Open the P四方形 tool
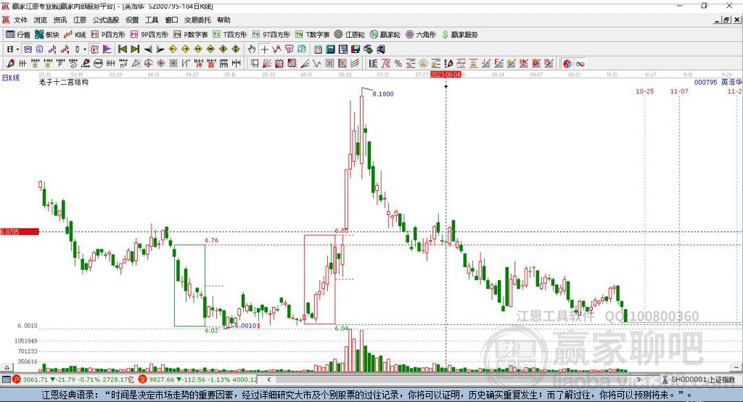Screen dimensions: 743x402 coord(108,35)
